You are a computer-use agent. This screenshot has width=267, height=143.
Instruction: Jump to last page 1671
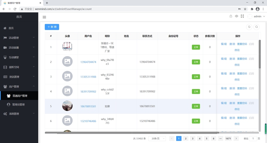coord(228,139)
